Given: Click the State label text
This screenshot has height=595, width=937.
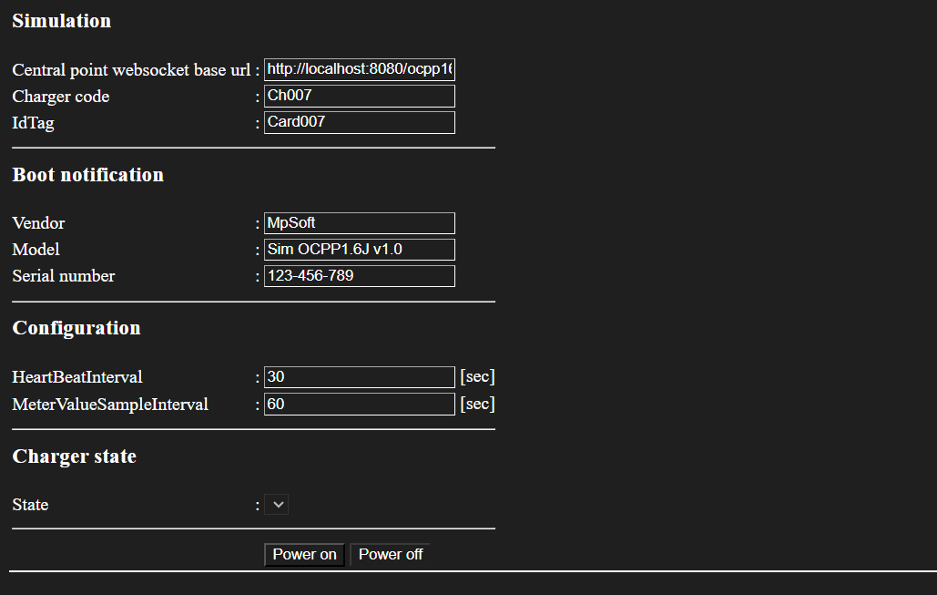Looking at the screenshot, I should (30, 505).
